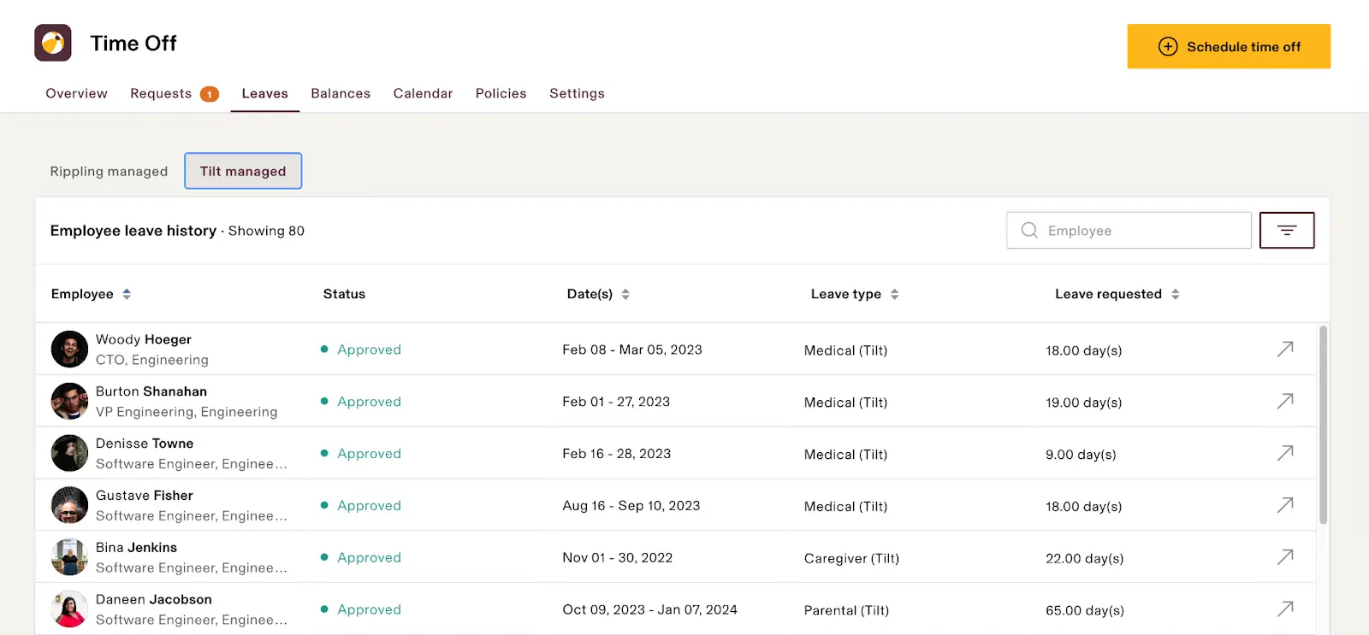This screenshot has width=1369, height=635.
Task: Open the Calendar tab
Action: [423, 93]
